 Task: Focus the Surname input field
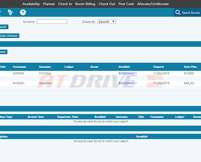tap(52, 21)
